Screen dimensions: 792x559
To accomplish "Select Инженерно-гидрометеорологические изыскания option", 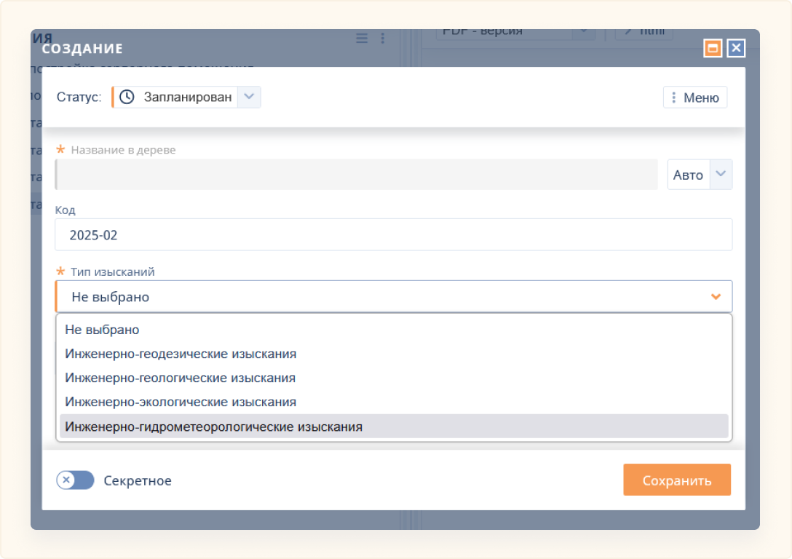I will tap(213, 427).
